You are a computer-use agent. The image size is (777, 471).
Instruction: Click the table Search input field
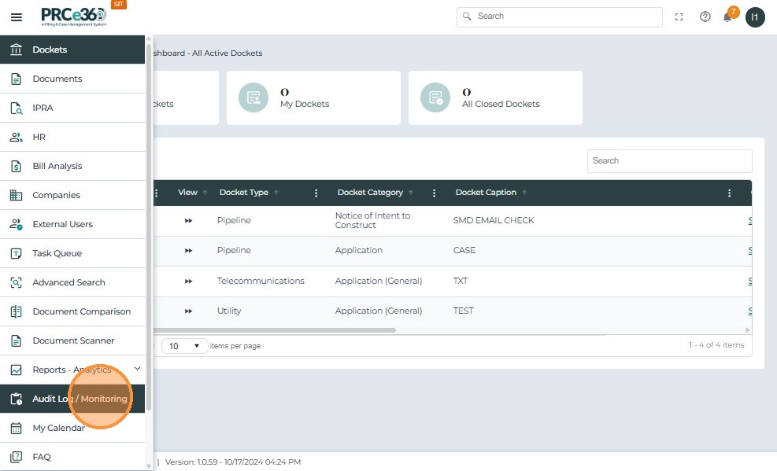coord(669,160)
